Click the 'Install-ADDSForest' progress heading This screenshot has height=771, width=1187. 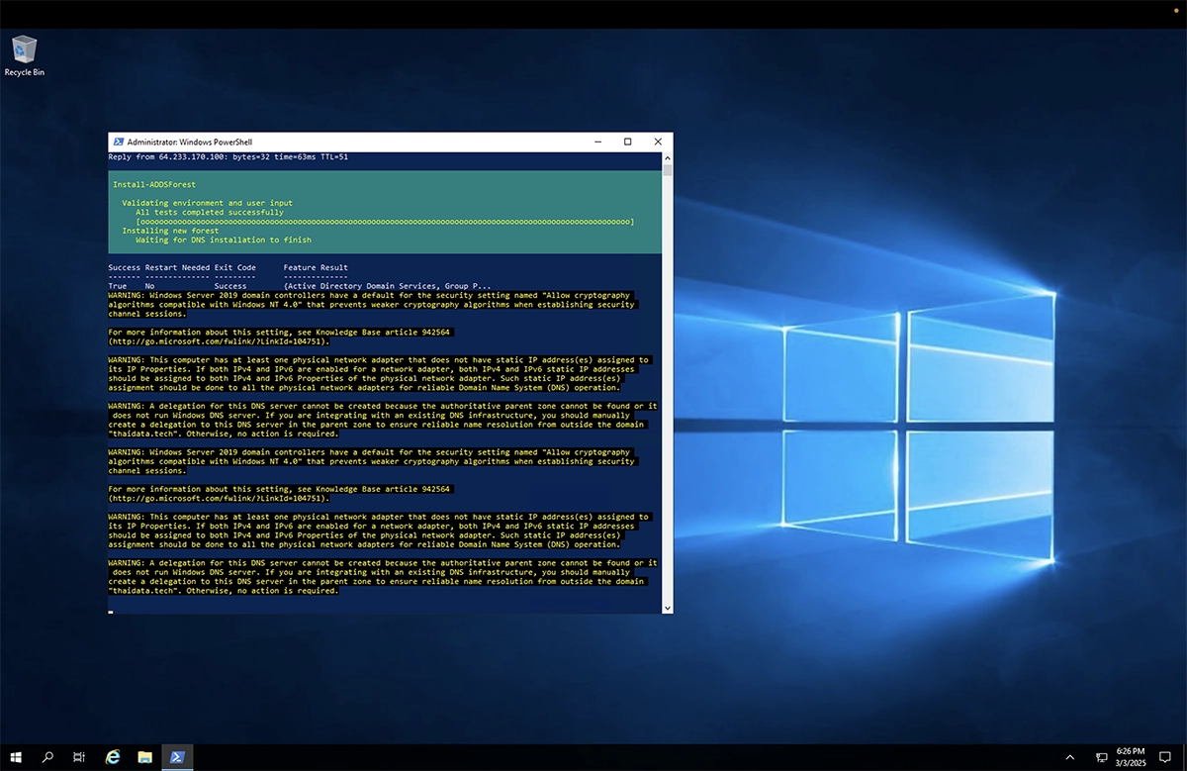point(154,184)
